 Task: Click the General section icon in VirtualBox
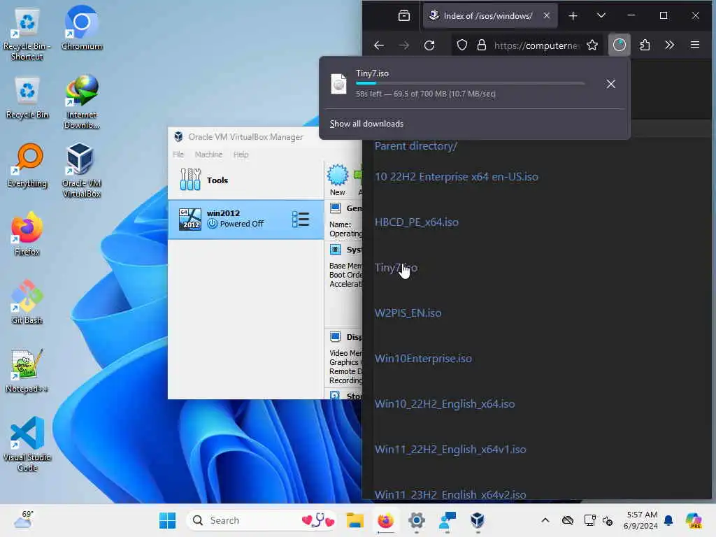coord(335,208)
